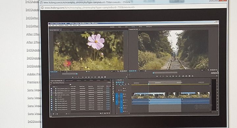This screenshot has width=237, height=128.
Task: Select the Razor tool in tools panel
Action: tap(113, 92)
